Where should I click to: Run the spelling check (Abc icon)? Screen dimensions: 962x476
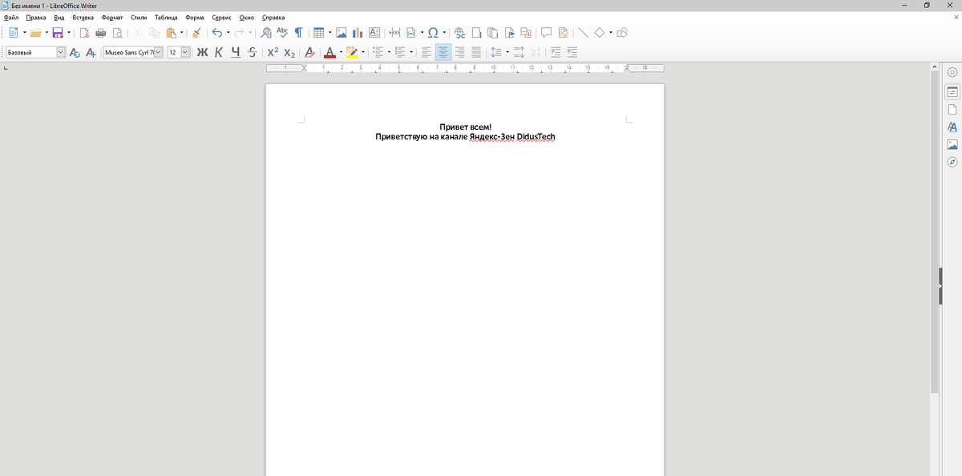tap(282, 33)
